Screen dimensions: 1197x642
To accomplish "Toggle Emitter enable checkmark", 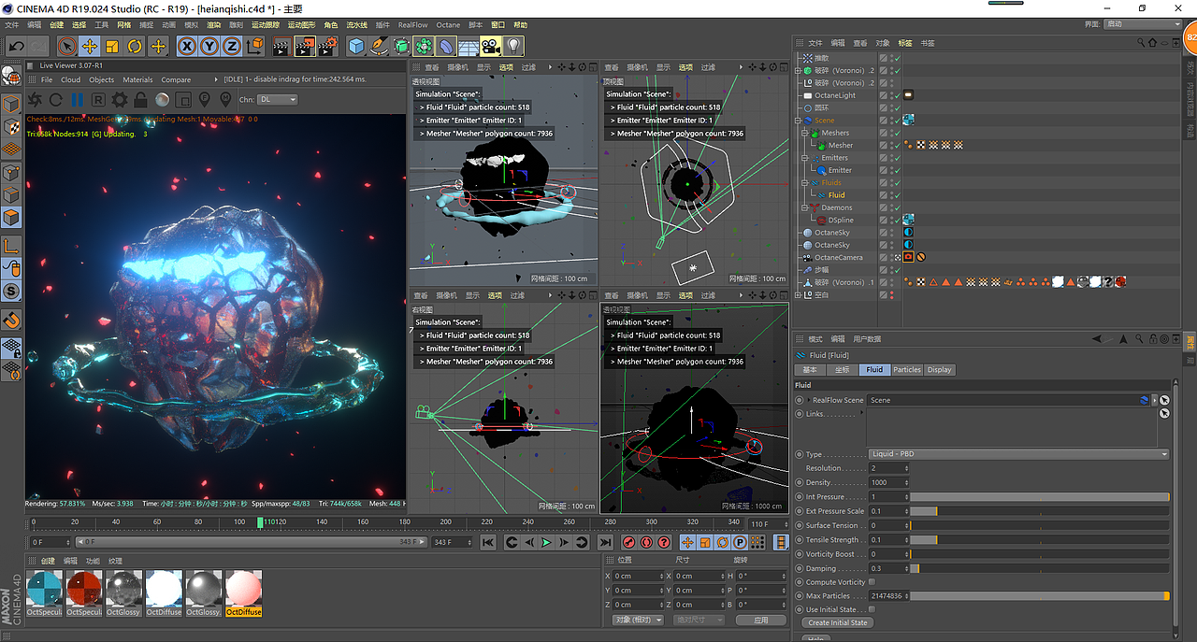I will click(896, 170).
